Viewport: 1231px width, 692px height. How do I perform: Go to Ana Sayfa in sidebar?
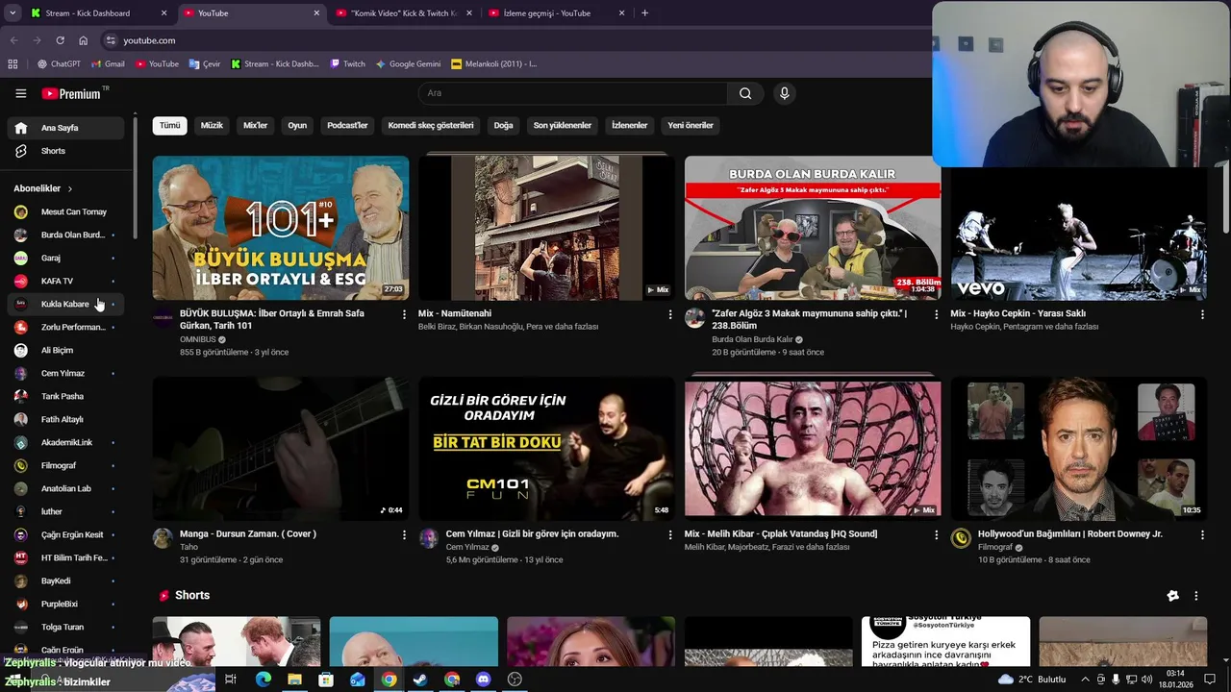coord(66,128)
